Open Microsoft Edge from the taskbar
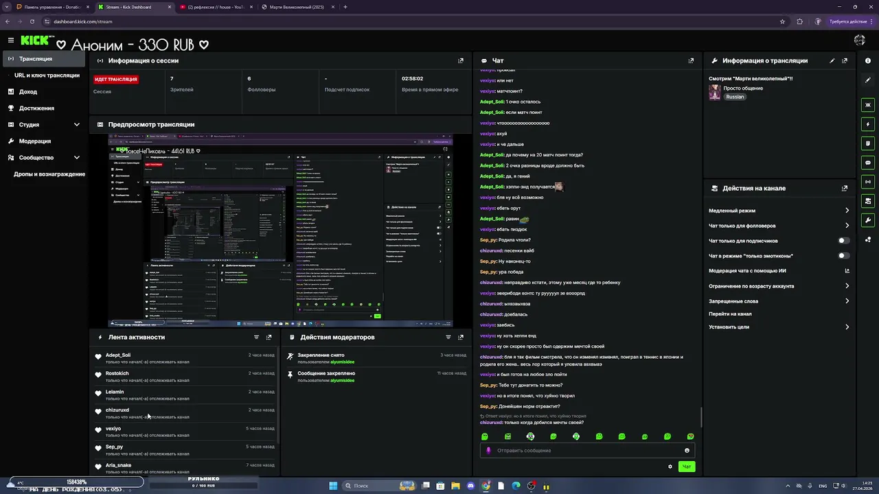Image resolution: width=879 pixels, height=494 pixels. [x=516, y=486]
